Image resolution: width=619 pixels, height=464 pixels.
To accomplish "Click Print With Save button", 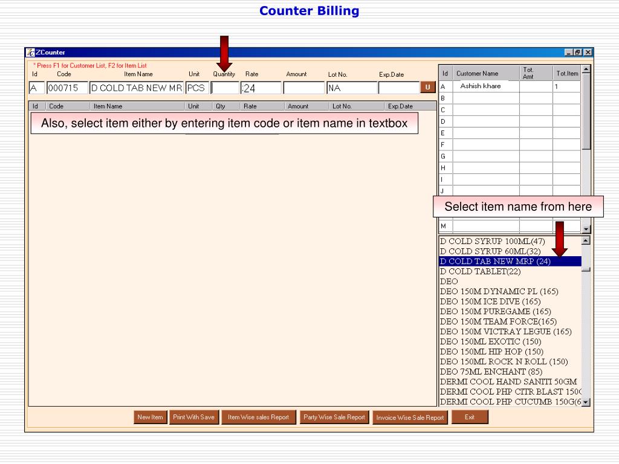I will pos(194,417).
